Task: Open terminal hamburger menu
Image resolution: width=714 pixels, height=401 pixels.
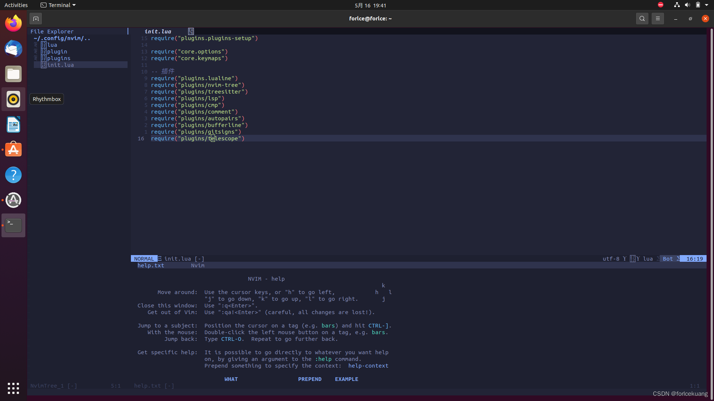Action: pos(657,19)
